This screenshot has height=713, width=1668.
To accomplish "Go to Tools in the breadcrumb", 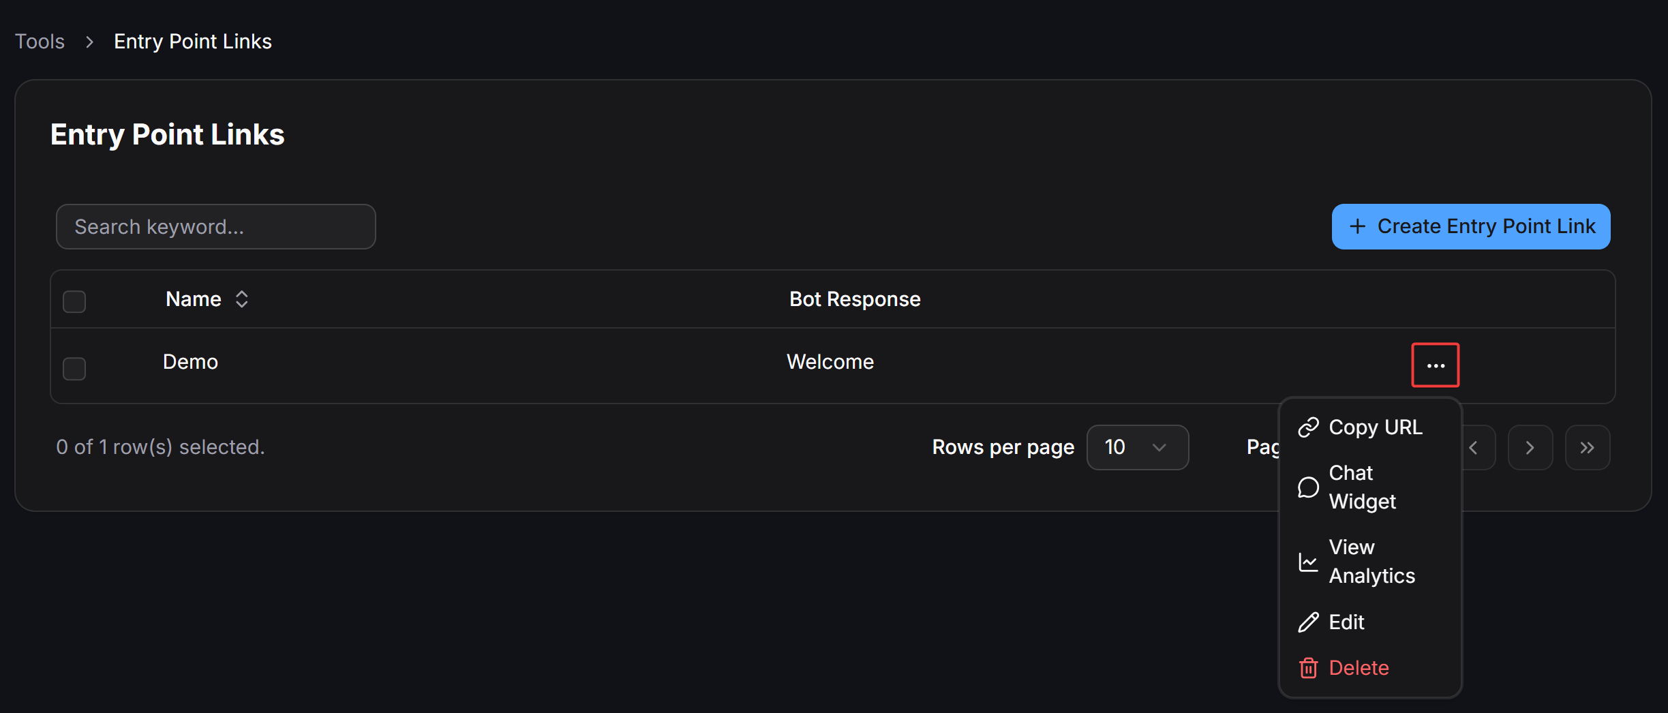I will tap(40, 42).
